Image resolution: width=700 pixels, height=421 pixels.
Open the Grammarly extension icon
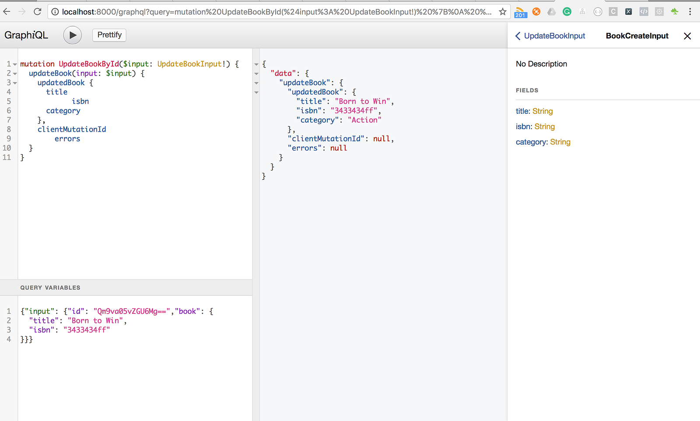[x=567, y=12]
